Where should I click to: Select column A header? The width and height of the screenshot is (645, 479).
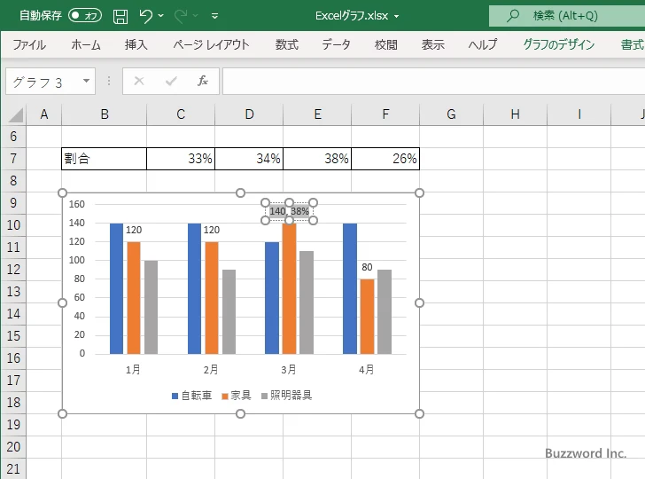[x=44, y=114]
